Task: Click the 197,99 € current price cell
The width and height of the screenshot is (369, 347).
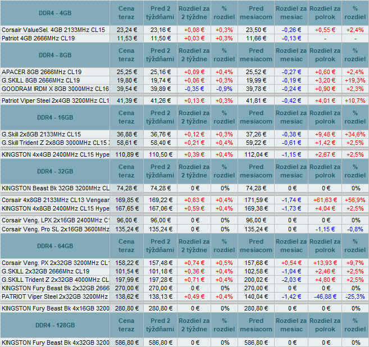Action: tap(127, 280)
